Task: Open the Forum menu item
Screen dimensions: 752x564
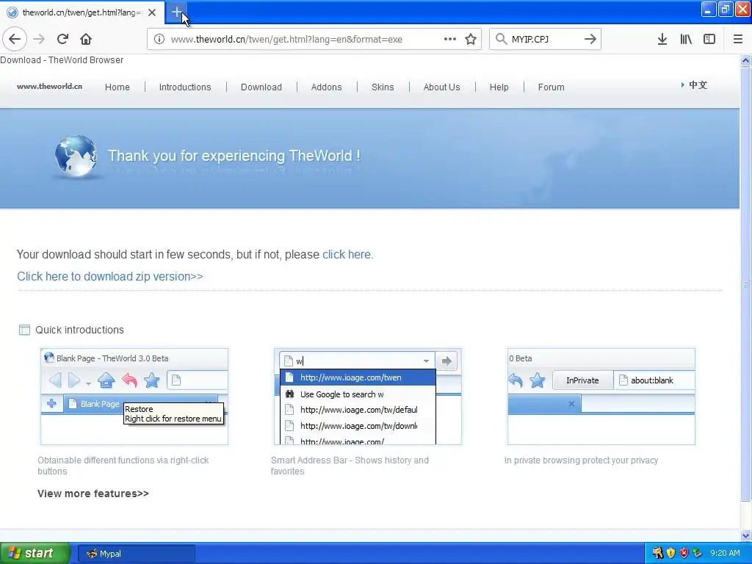Action: coord(551,87)
